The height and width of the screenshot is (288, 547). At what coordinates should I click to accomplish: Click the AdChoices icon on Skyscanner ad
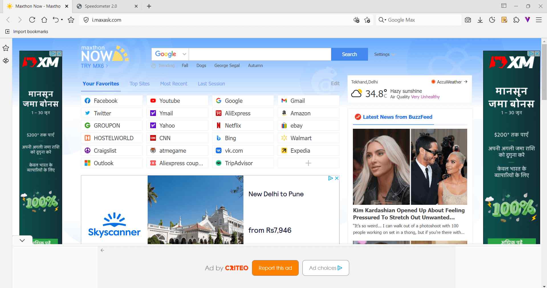(331, 178)
